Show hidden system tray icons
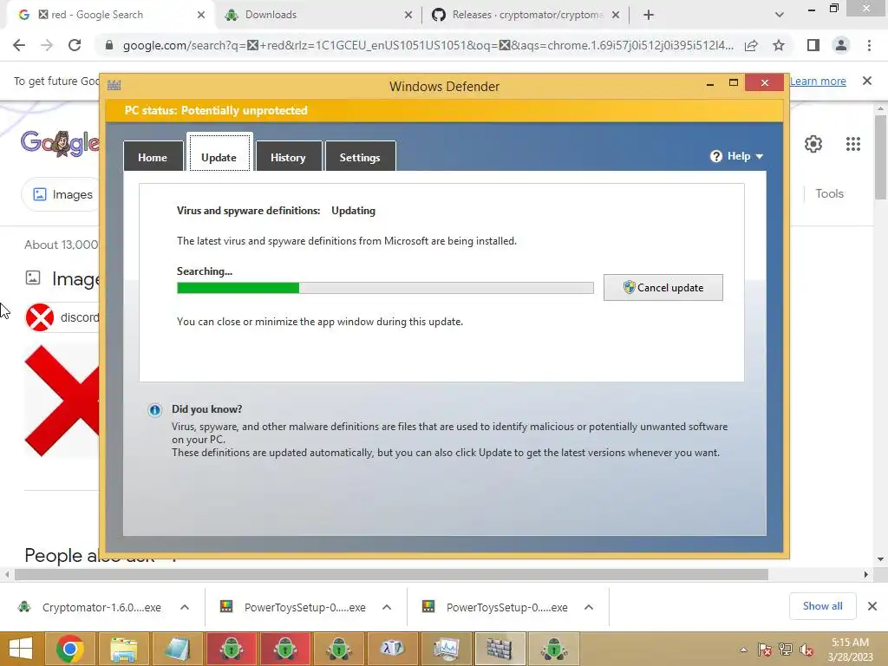 pos(743,650)
